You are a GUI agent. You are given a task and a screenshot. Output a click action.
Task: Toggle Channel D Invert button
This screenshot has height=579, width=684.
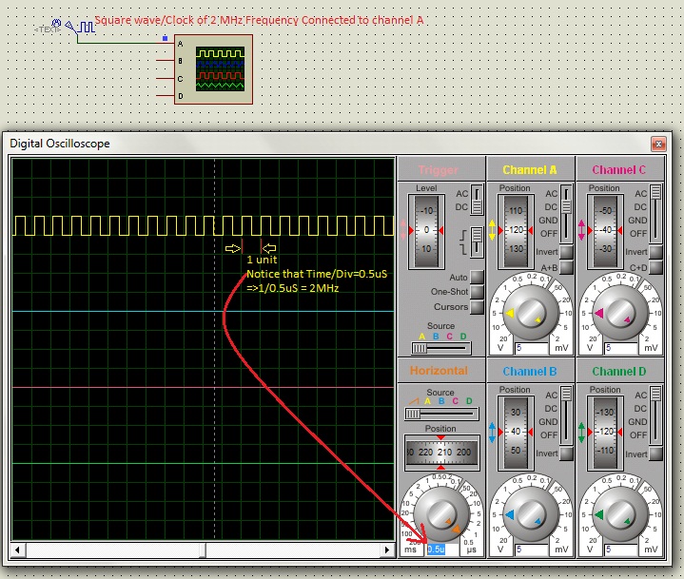click(655, 454)
